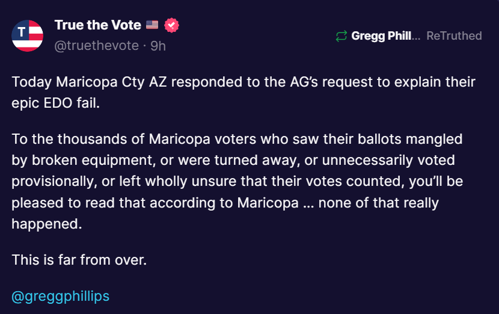Open Gregg Phill... retruther profile name
The height and width of the screenshot is (314, 499).
(386, 36)
